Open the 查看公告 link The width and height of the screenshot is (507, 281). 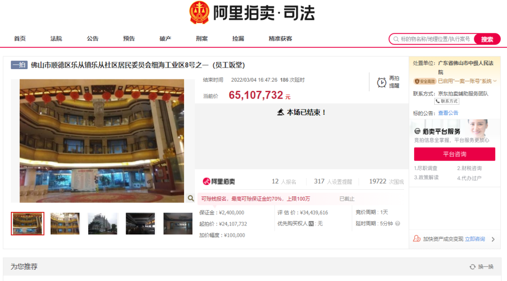coord(448,113)
